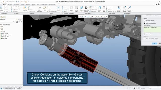Image resolution: width=161 pixels, height=90 pixels.
Task: Click the Pattern tool icon
Action: pos(71,8)
